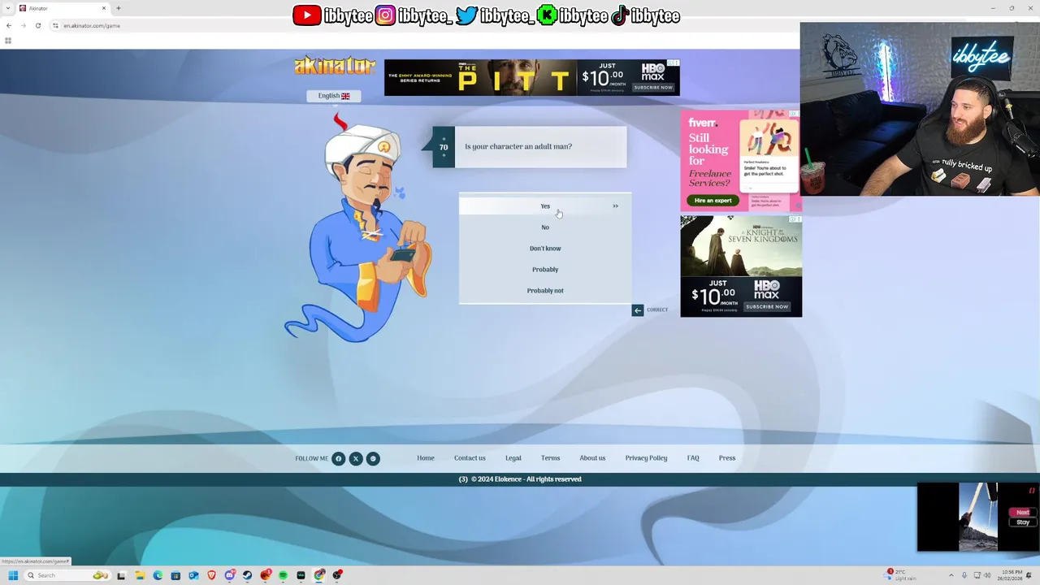1040x585 pixels.
Task: Click the browser Forward arrow
Action: pyautogui.click(x=23, y=25)
